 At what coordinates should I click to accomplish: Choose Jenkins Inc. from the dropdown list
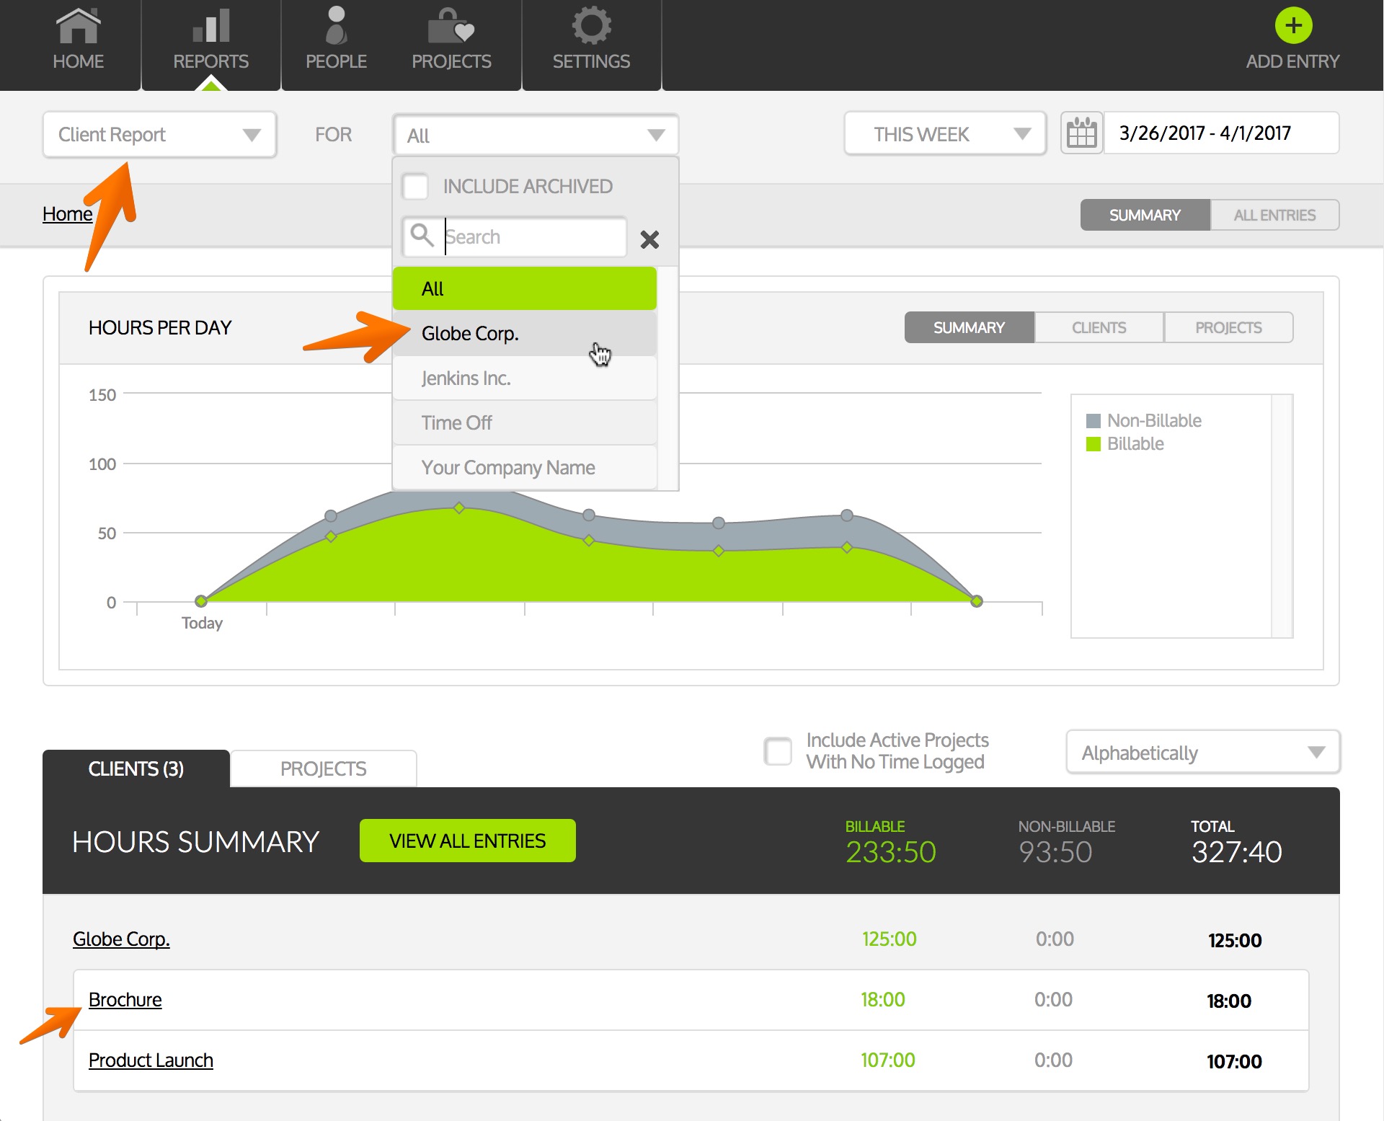pyautogui.click(x=525, y=378)
